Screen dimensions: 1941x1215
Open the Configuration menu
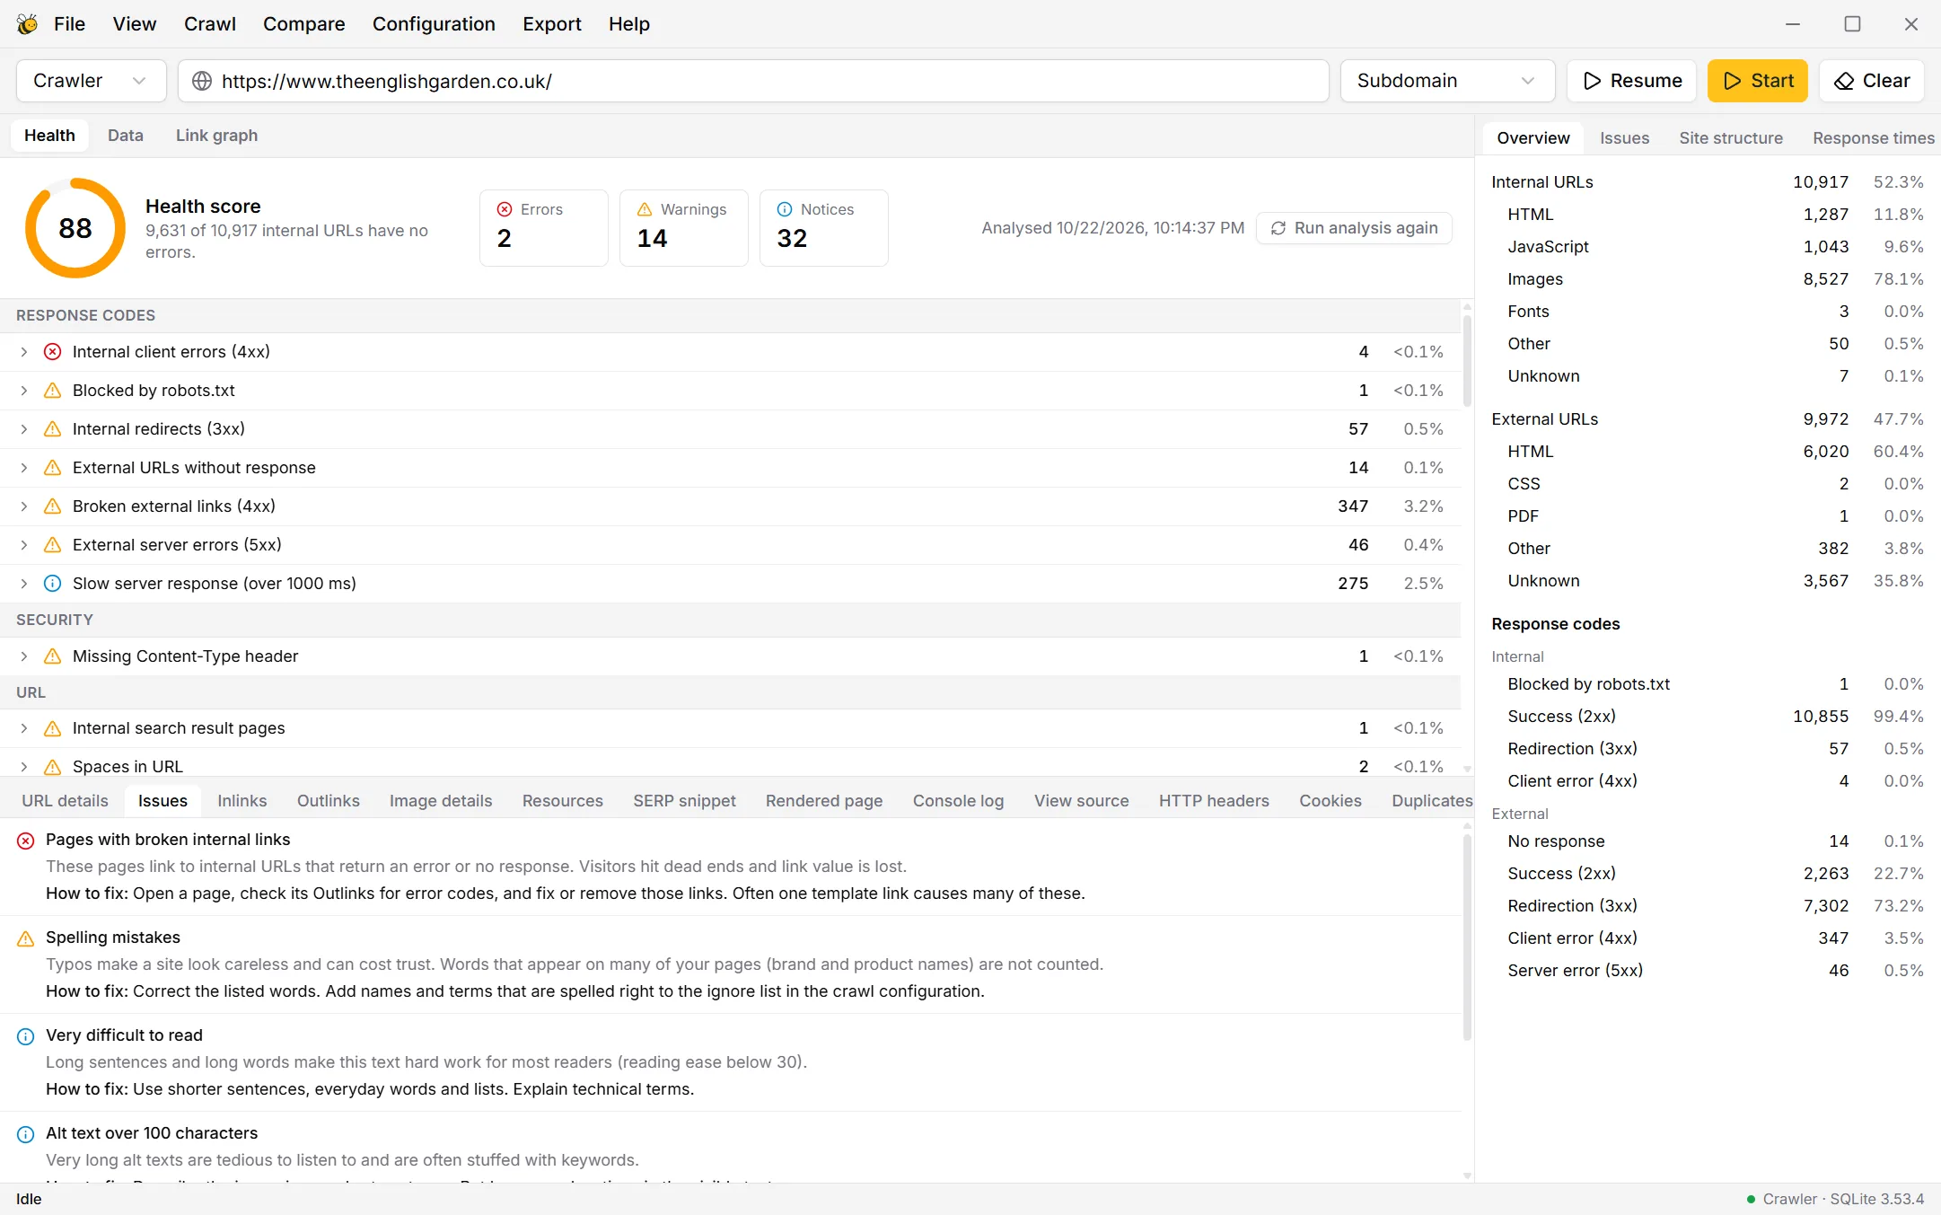point(434,24)
